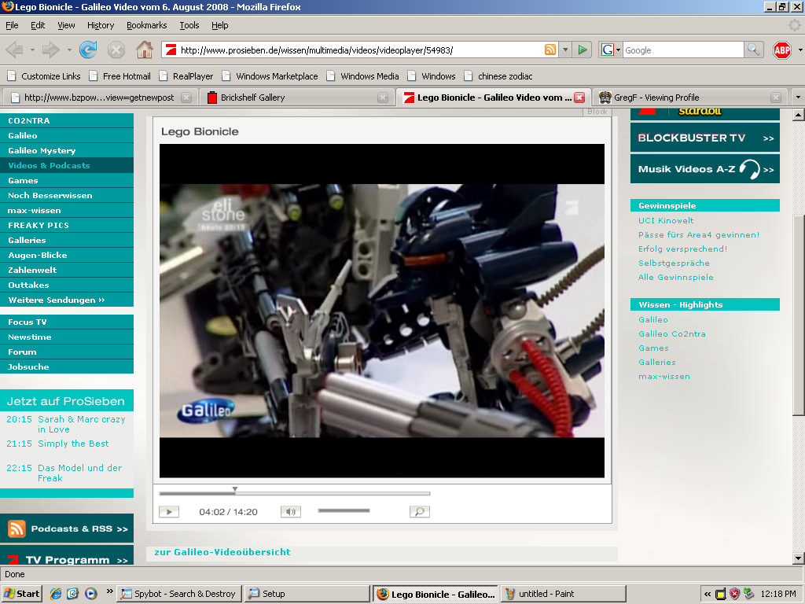Image resolution: width=805 pixels, height=604 pixels.
Task: Open zur Galileo-Videoübersicht link
Action: [x=222, y=551]
